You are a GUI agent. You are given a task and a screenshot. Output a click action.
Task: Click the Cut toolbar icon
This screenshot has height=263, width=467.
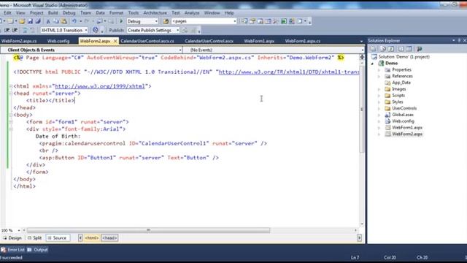point(48,21)
